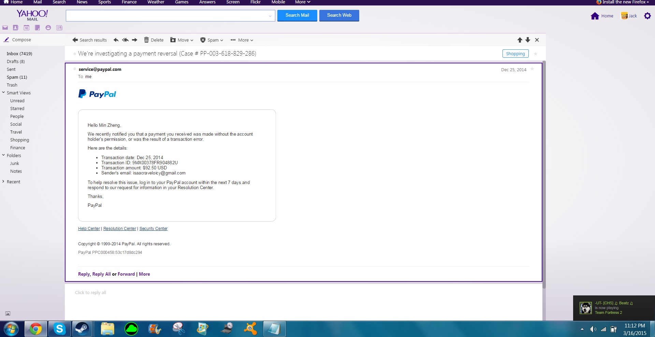Open the Calendar icon showing 16

(x=27, y=28)
